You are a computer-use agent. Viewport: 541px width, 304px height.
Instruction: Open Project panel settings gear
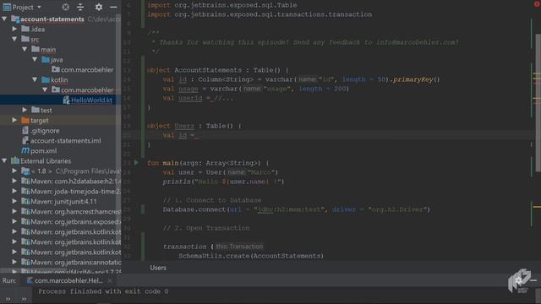tap(99, 7)
